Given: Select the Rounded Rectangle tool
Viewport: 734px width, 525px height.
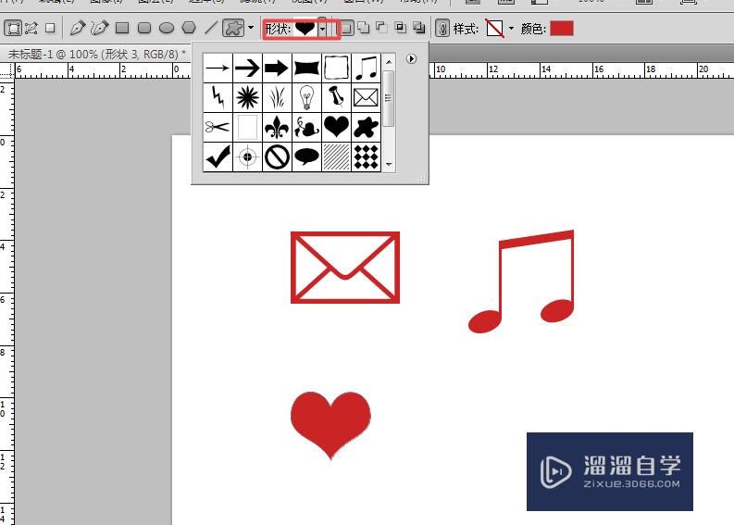Looking at the screenshot, I should (144, 29).
